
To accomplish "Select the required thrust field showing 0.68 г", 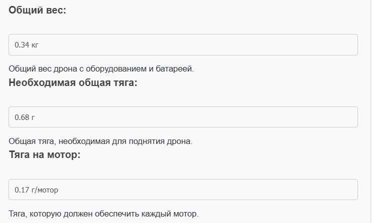I will [183, 117].
